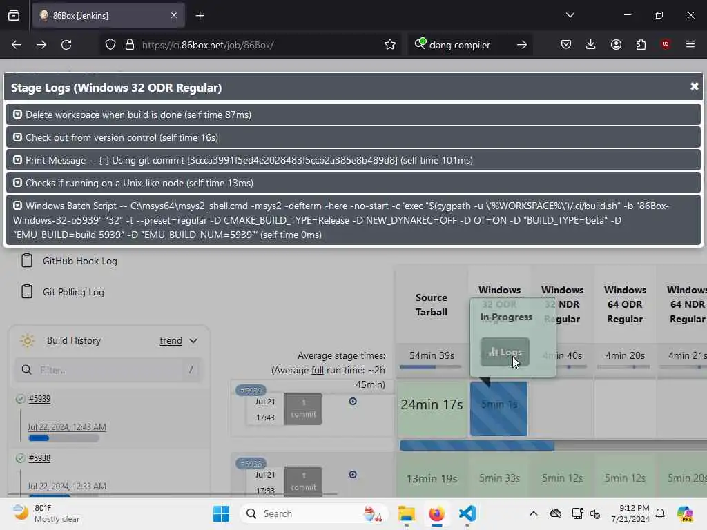This screenshot has height=530, width=707.
Task: Open the Downloads panel
Action: [x=591, y=44]
